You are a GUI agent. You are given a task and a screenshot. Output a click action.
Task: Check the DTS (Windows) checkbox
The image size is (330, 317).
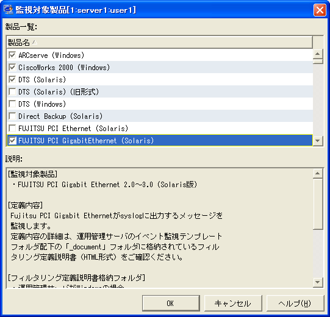[12, 104]
